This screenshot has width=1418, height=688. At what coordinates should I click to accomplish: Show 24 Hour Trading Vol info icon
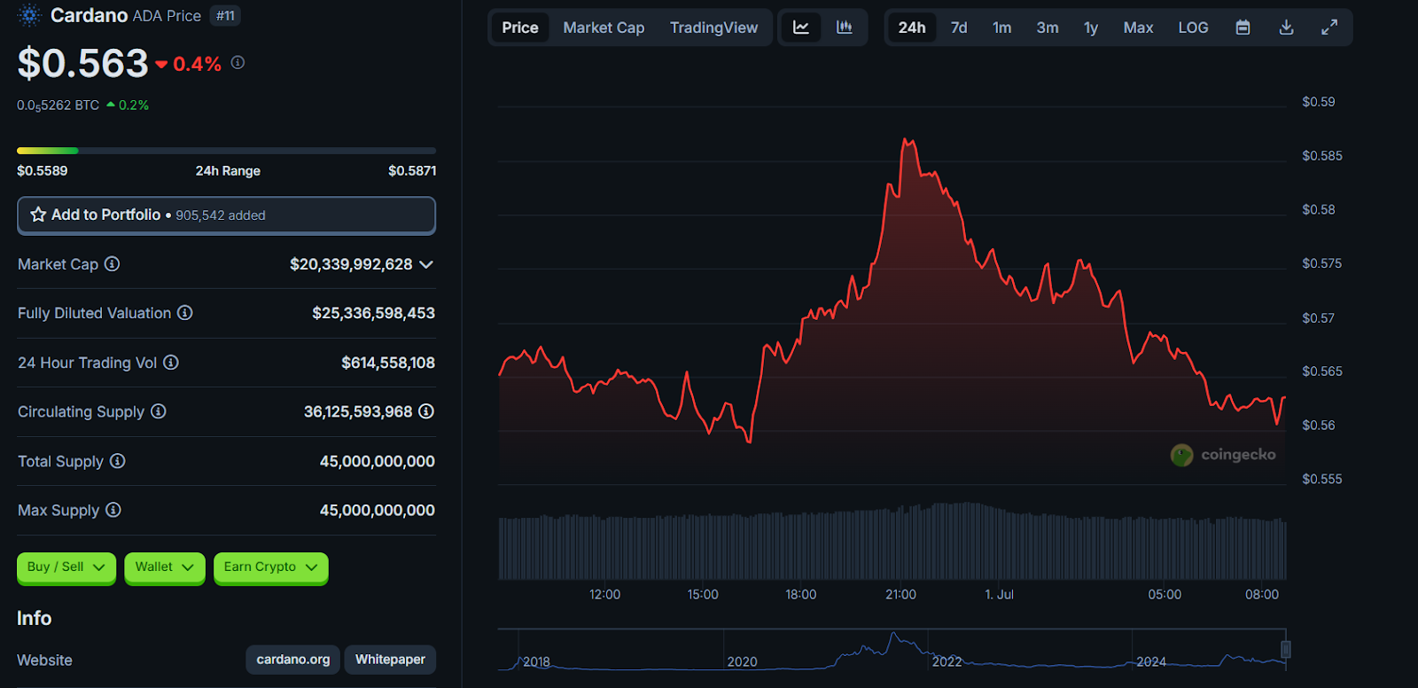pyautogui.click(x=171, y=362)
